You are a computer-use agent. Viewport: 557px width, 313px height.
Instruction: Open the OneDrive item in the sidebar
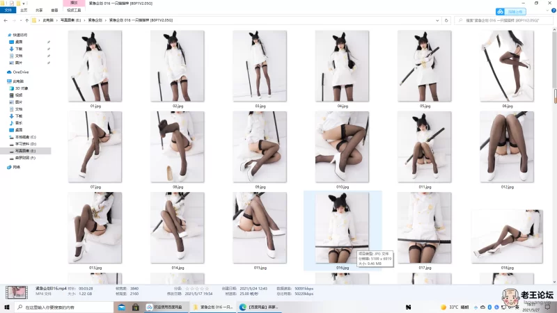pyautogui.click(x=19, y=72)
